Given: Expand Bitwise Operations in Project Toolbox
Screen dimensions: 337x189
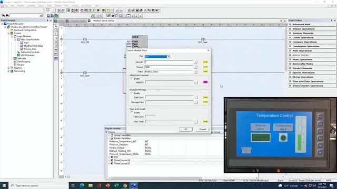Looking at the screenshot, I should pos(290,29).
